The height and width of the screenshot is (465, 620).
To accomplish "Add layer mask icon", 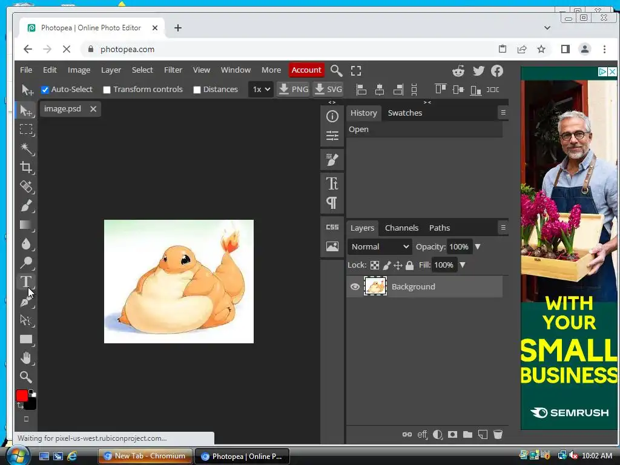I will 453,435.
